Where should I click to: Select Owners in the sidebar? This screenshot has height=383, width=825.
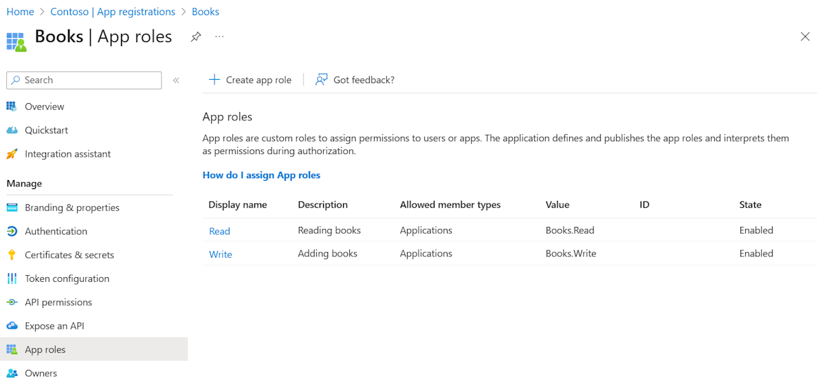tap(41, 373)
